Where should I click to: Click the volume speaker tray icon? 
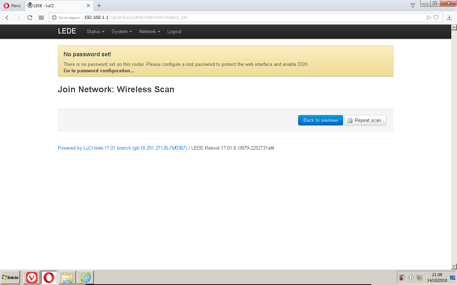tap(411, 278)
